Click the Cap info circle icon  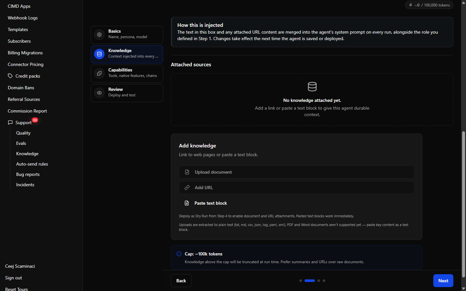click(x=179, y=254)
